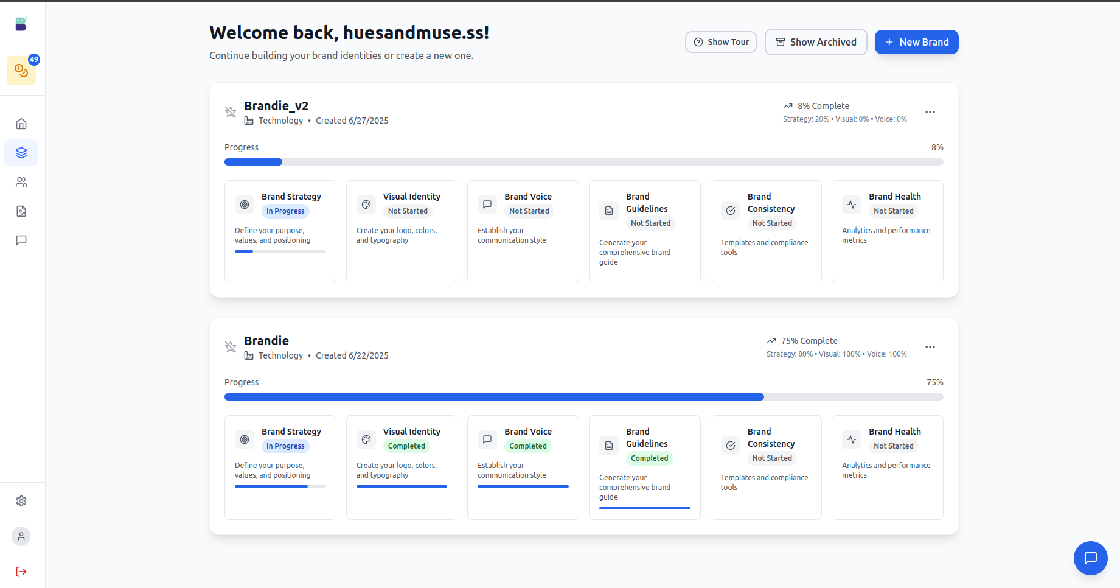Toggle favorite star for Brandie
Viewport: 1120px width, 588px height.
click(231, 346)
